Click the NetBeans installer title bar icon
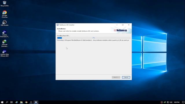Image resolution: width=185 pixels, height=104 pixels. [58, 25]
